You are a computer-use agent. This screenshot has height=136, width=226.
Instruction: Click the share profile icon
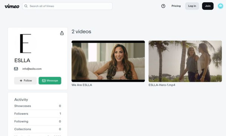[x=62, y=33]
